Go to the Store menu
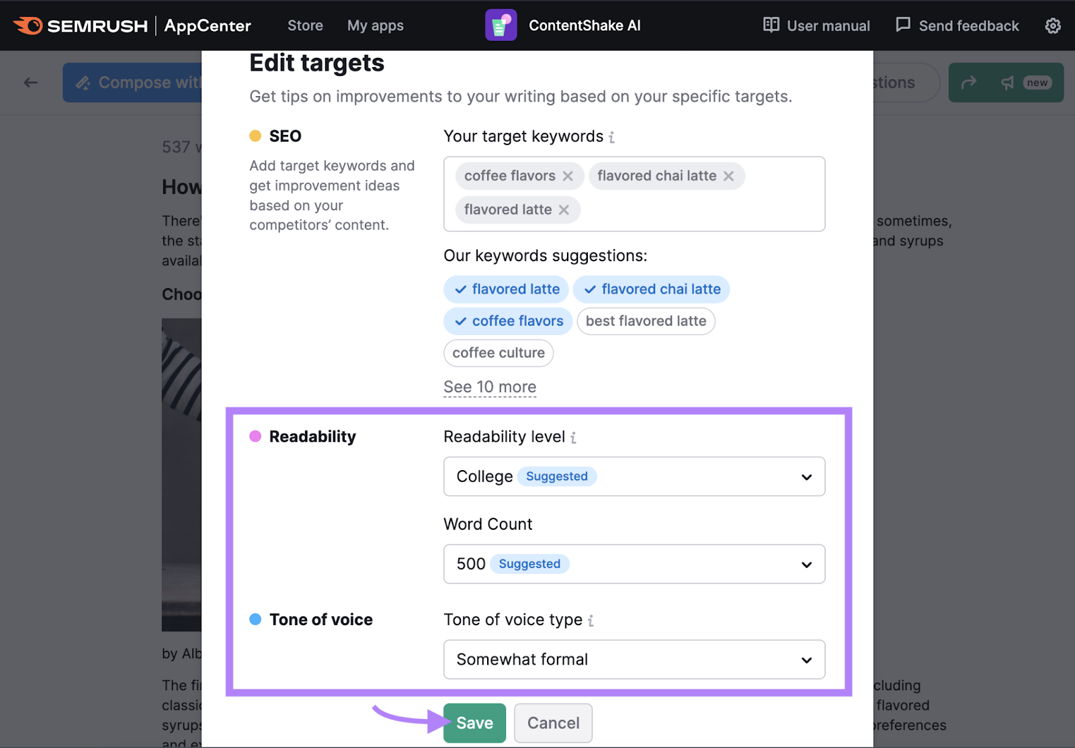The width and height of the screenshot is (1075, 748). coord(305,26)
